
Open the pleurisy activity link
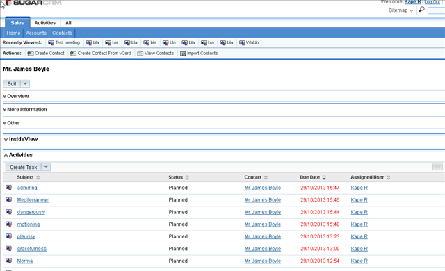coord(26,236)
